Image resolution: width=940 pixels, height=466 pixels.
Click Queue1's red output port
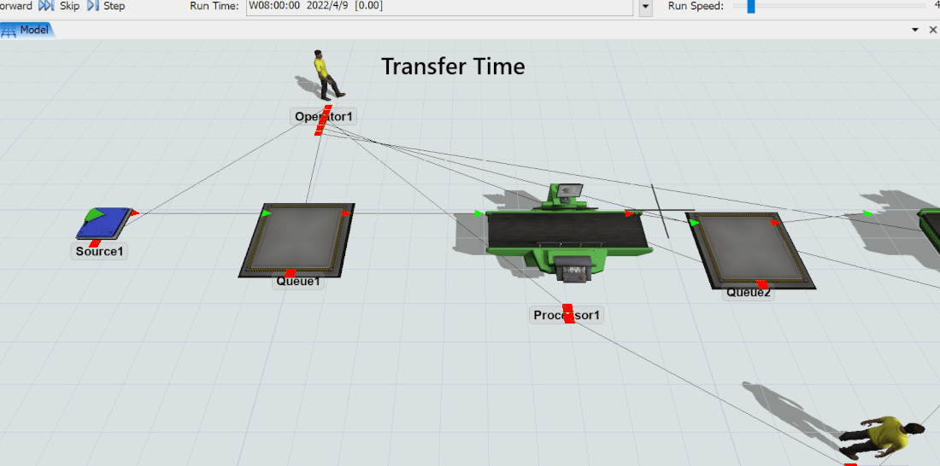pos(346,213)
